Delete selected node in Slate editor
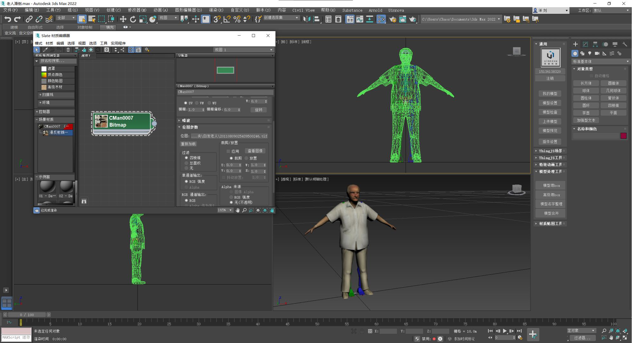632x343 pixels. coord(68,50)
